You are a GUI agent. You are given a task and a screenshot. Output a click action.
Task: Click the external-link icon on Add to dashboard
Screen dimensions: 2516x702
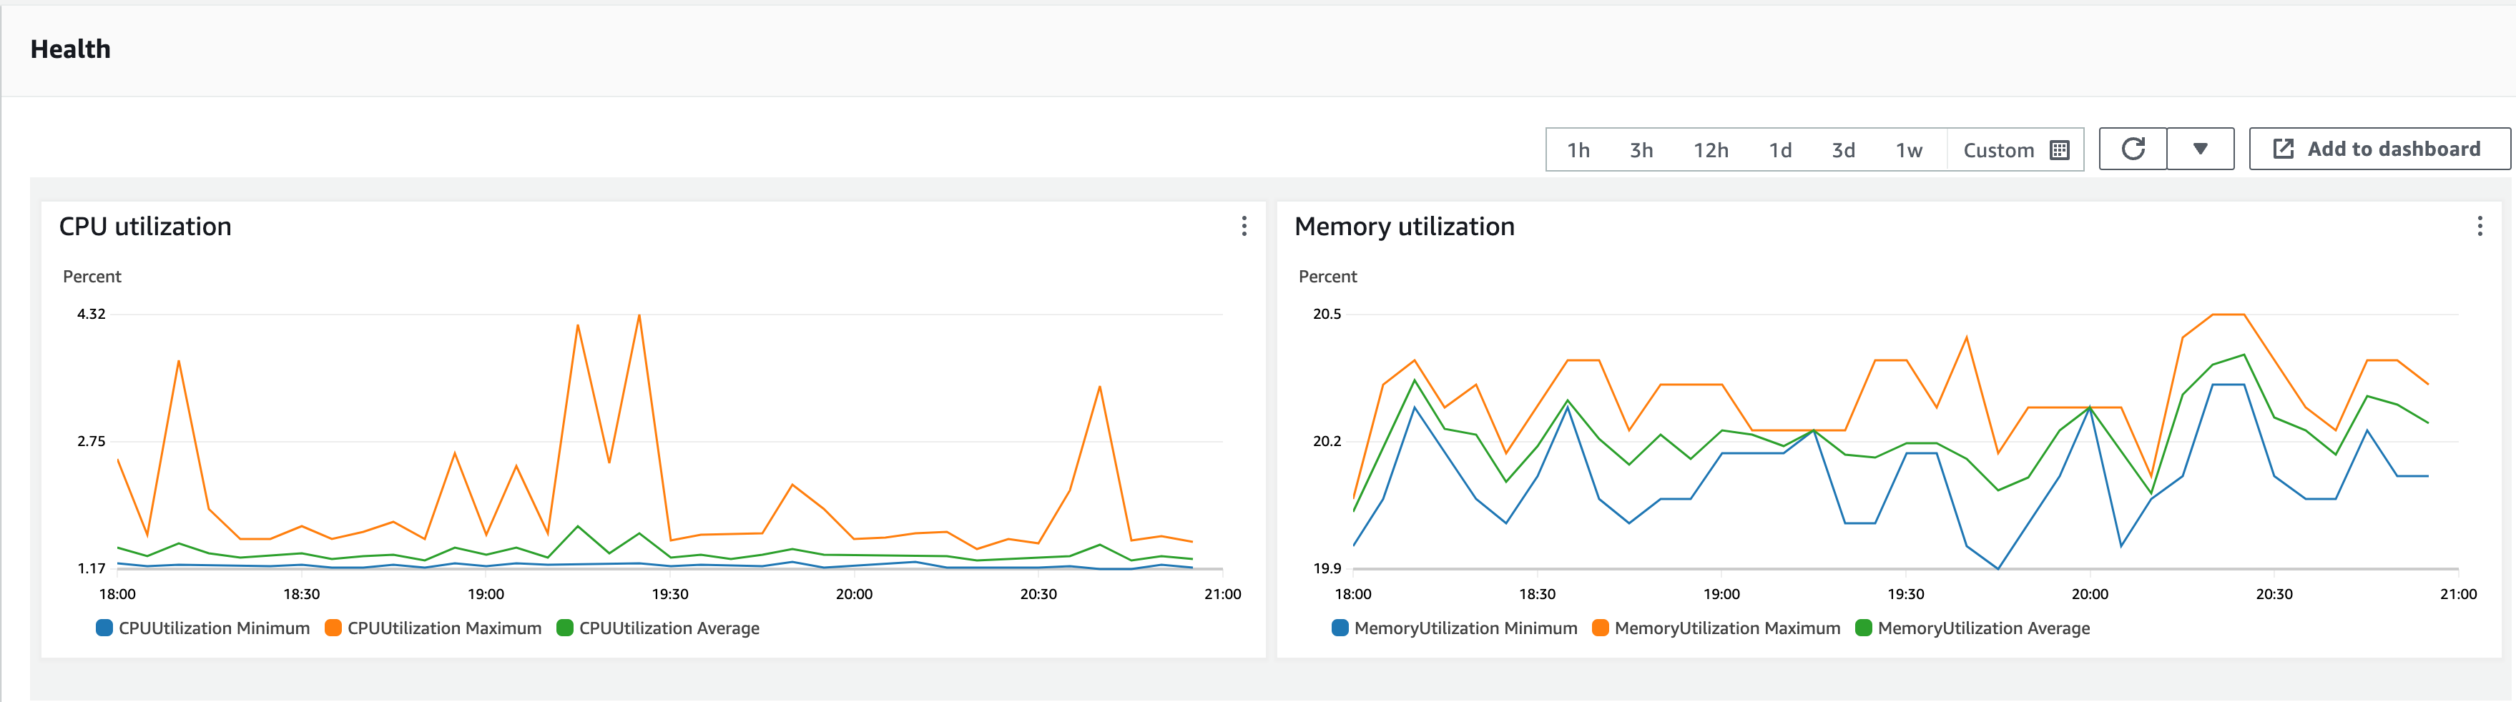point(2284,149)
